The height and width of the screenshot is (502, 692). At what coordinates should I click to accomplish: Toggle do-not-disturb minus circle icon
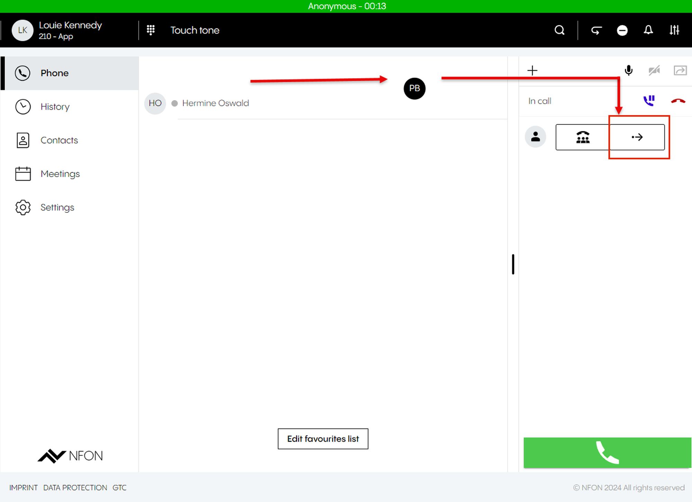click(x=622, y=30)
